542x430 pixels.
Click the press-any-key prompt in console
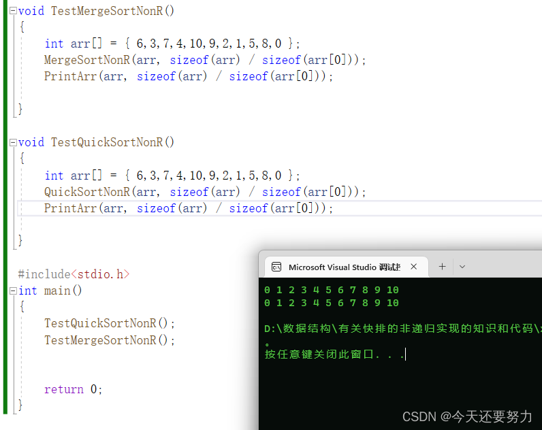click(334, 354)
